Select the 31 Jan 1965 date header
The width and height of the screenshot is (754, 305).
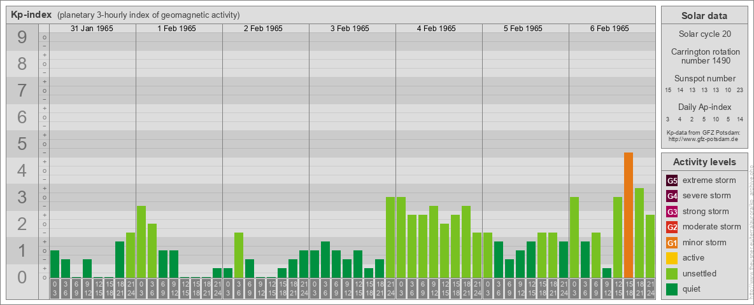tap(92, 29)
